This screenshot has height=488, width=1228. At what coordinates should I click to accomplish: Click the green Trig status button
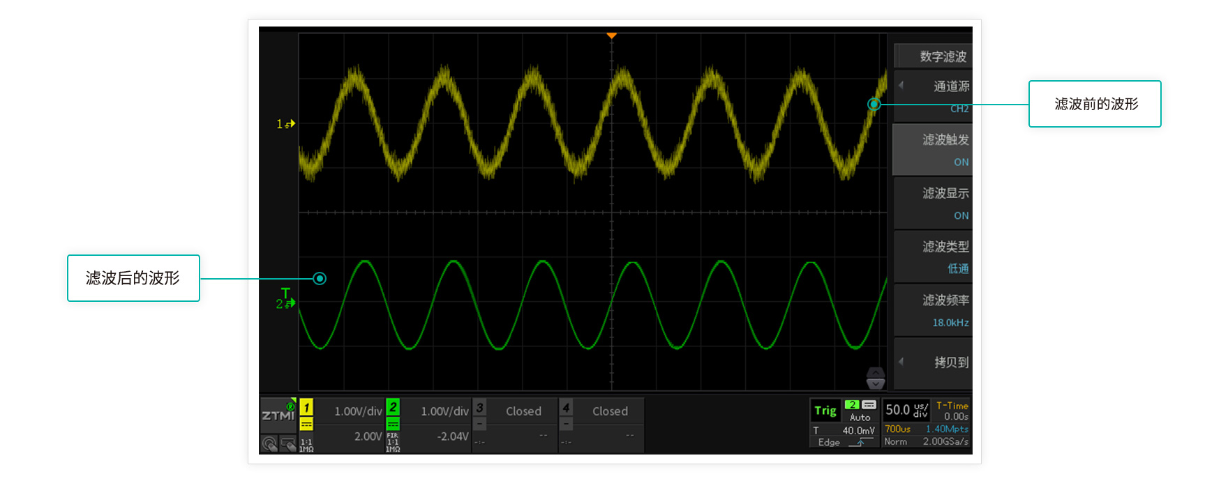825,411
